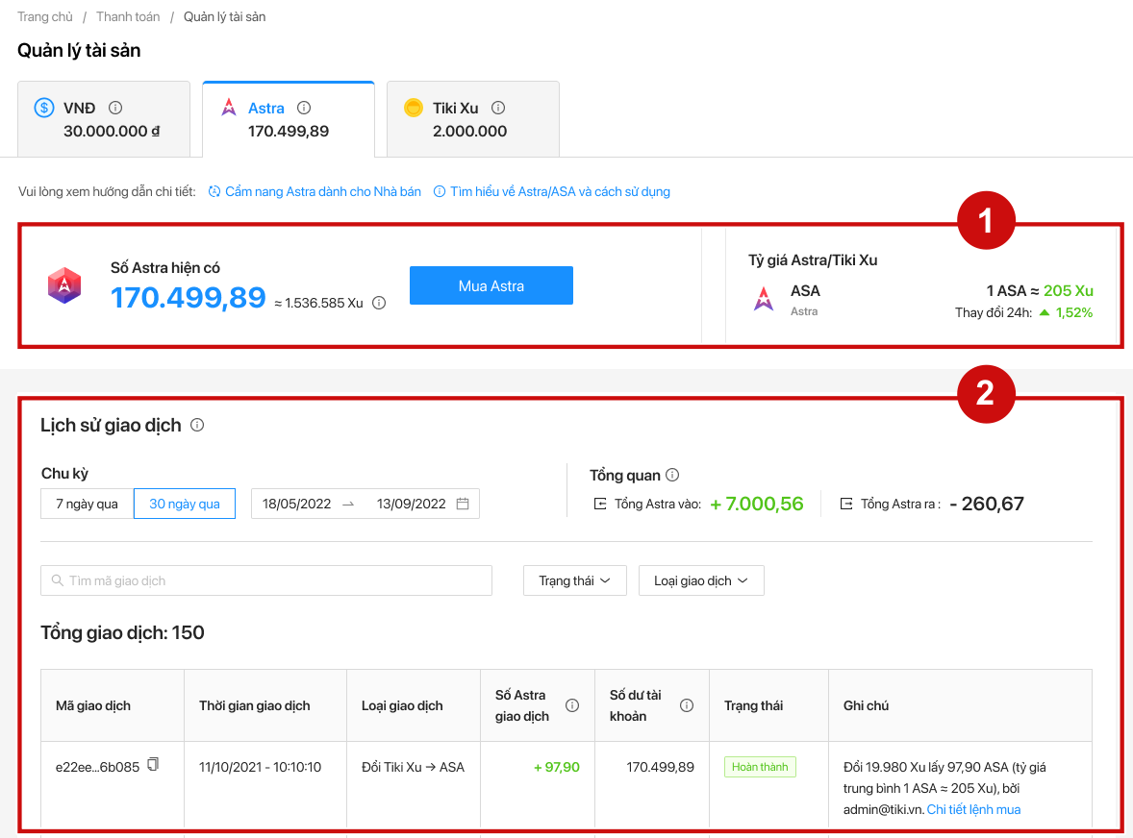Click the ASA logo in the exchange rate panel
Image resolution: width=1133 pixels, height=838 pixels.
[x=764, y=299]
